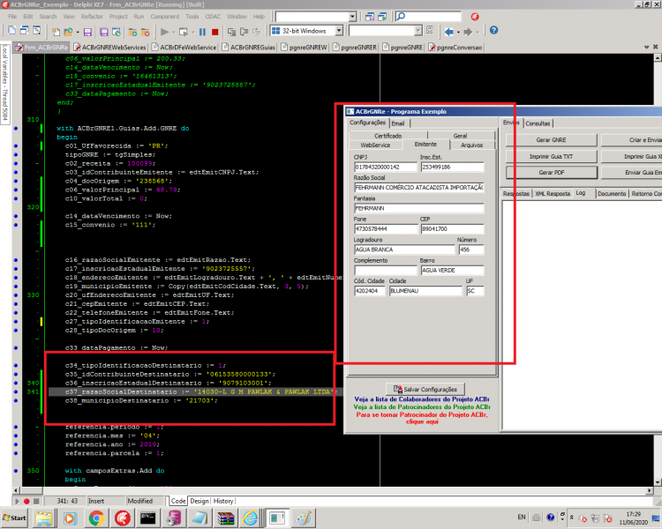This screenshot has width=662, height=529.
Task: Open Help via blue question icon
Action: [x=493, y=30]
